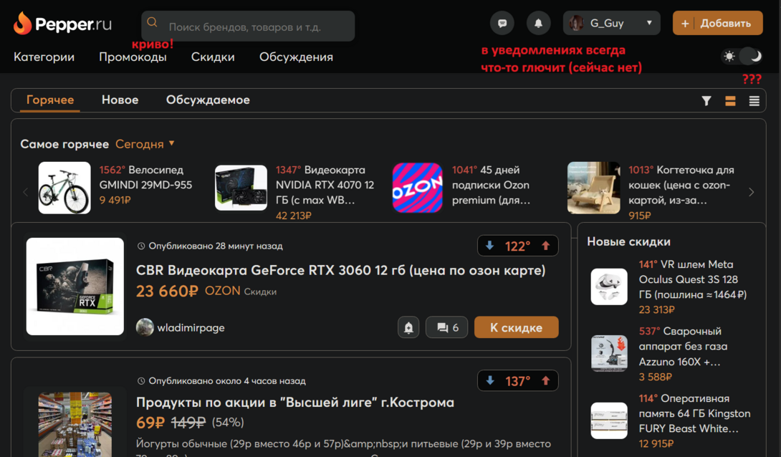Click the Meta Quest headset thumbnail
The width and height of the screenshot is (781, 457).
tap(609, 287)
